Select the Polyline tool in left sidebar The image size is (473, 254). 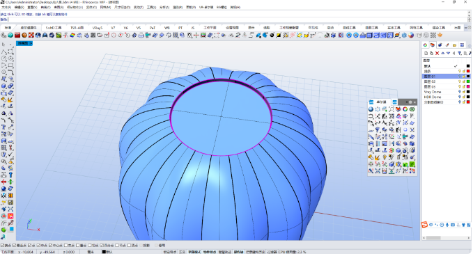[x=3, y=51]
